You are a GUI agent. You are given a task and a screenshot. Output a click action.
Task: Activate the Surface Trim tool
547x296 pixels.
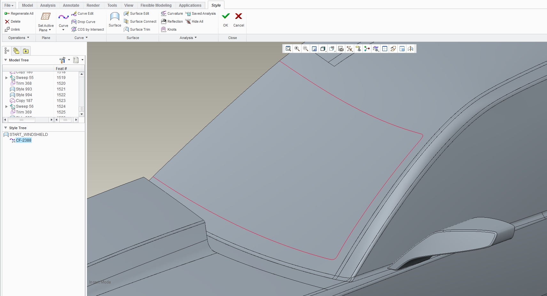tap(137, 29)
